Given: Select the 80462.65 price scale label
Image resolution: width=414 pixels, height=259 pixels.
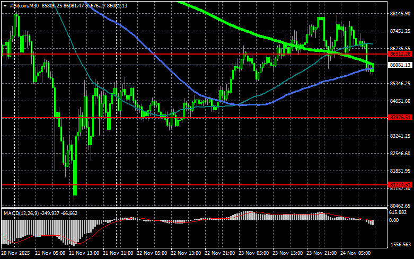Looking at the screenshot, I should click(x=400, y=206).
